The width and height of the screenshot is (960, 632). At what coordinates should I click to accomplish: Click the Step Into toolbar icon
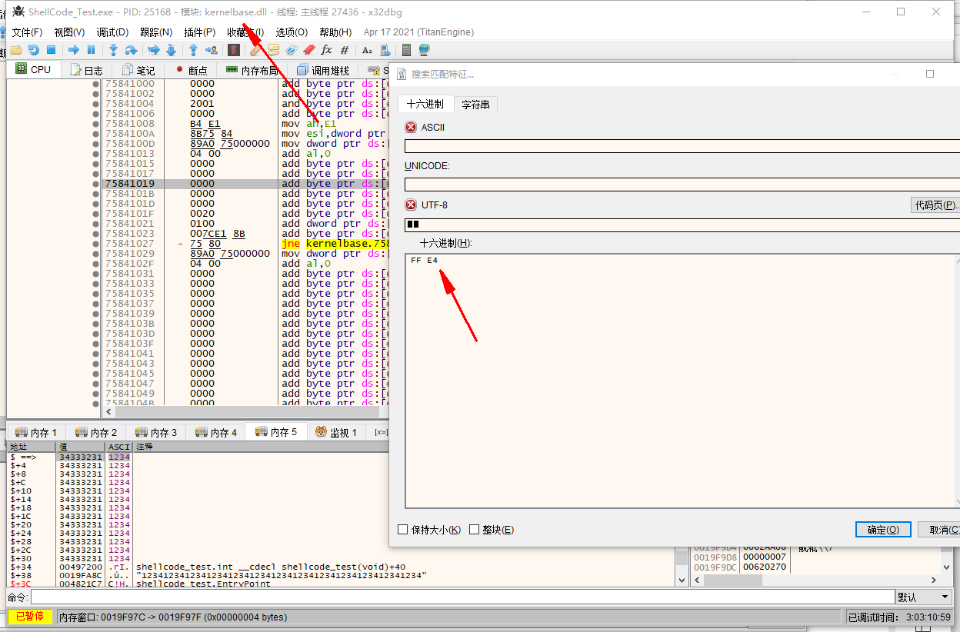[114, 50]
